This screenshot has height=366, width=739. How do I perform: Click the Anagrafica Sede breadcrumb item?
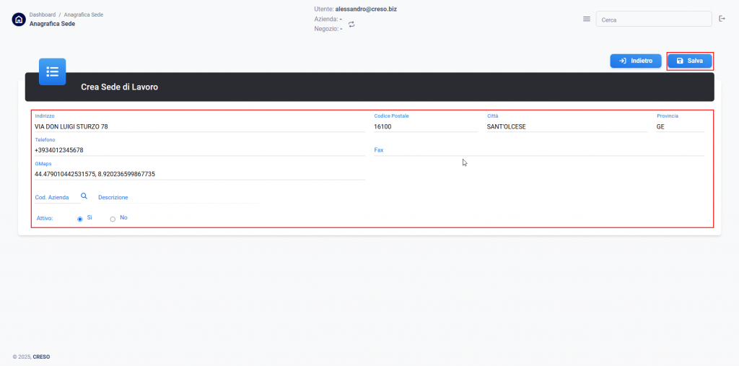(83, 14)
